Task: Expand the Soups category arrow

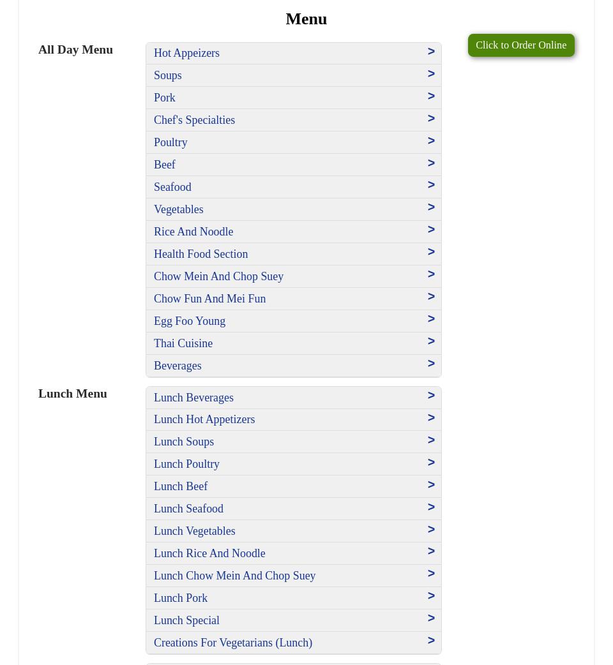Action: [x=431, y=74]
